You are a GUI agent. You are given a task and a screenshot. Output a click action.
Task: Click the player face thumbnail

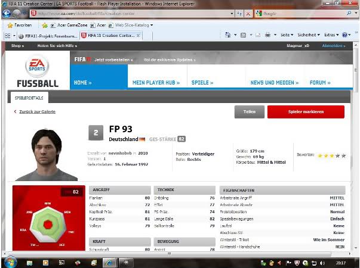(x=47, y=155)
